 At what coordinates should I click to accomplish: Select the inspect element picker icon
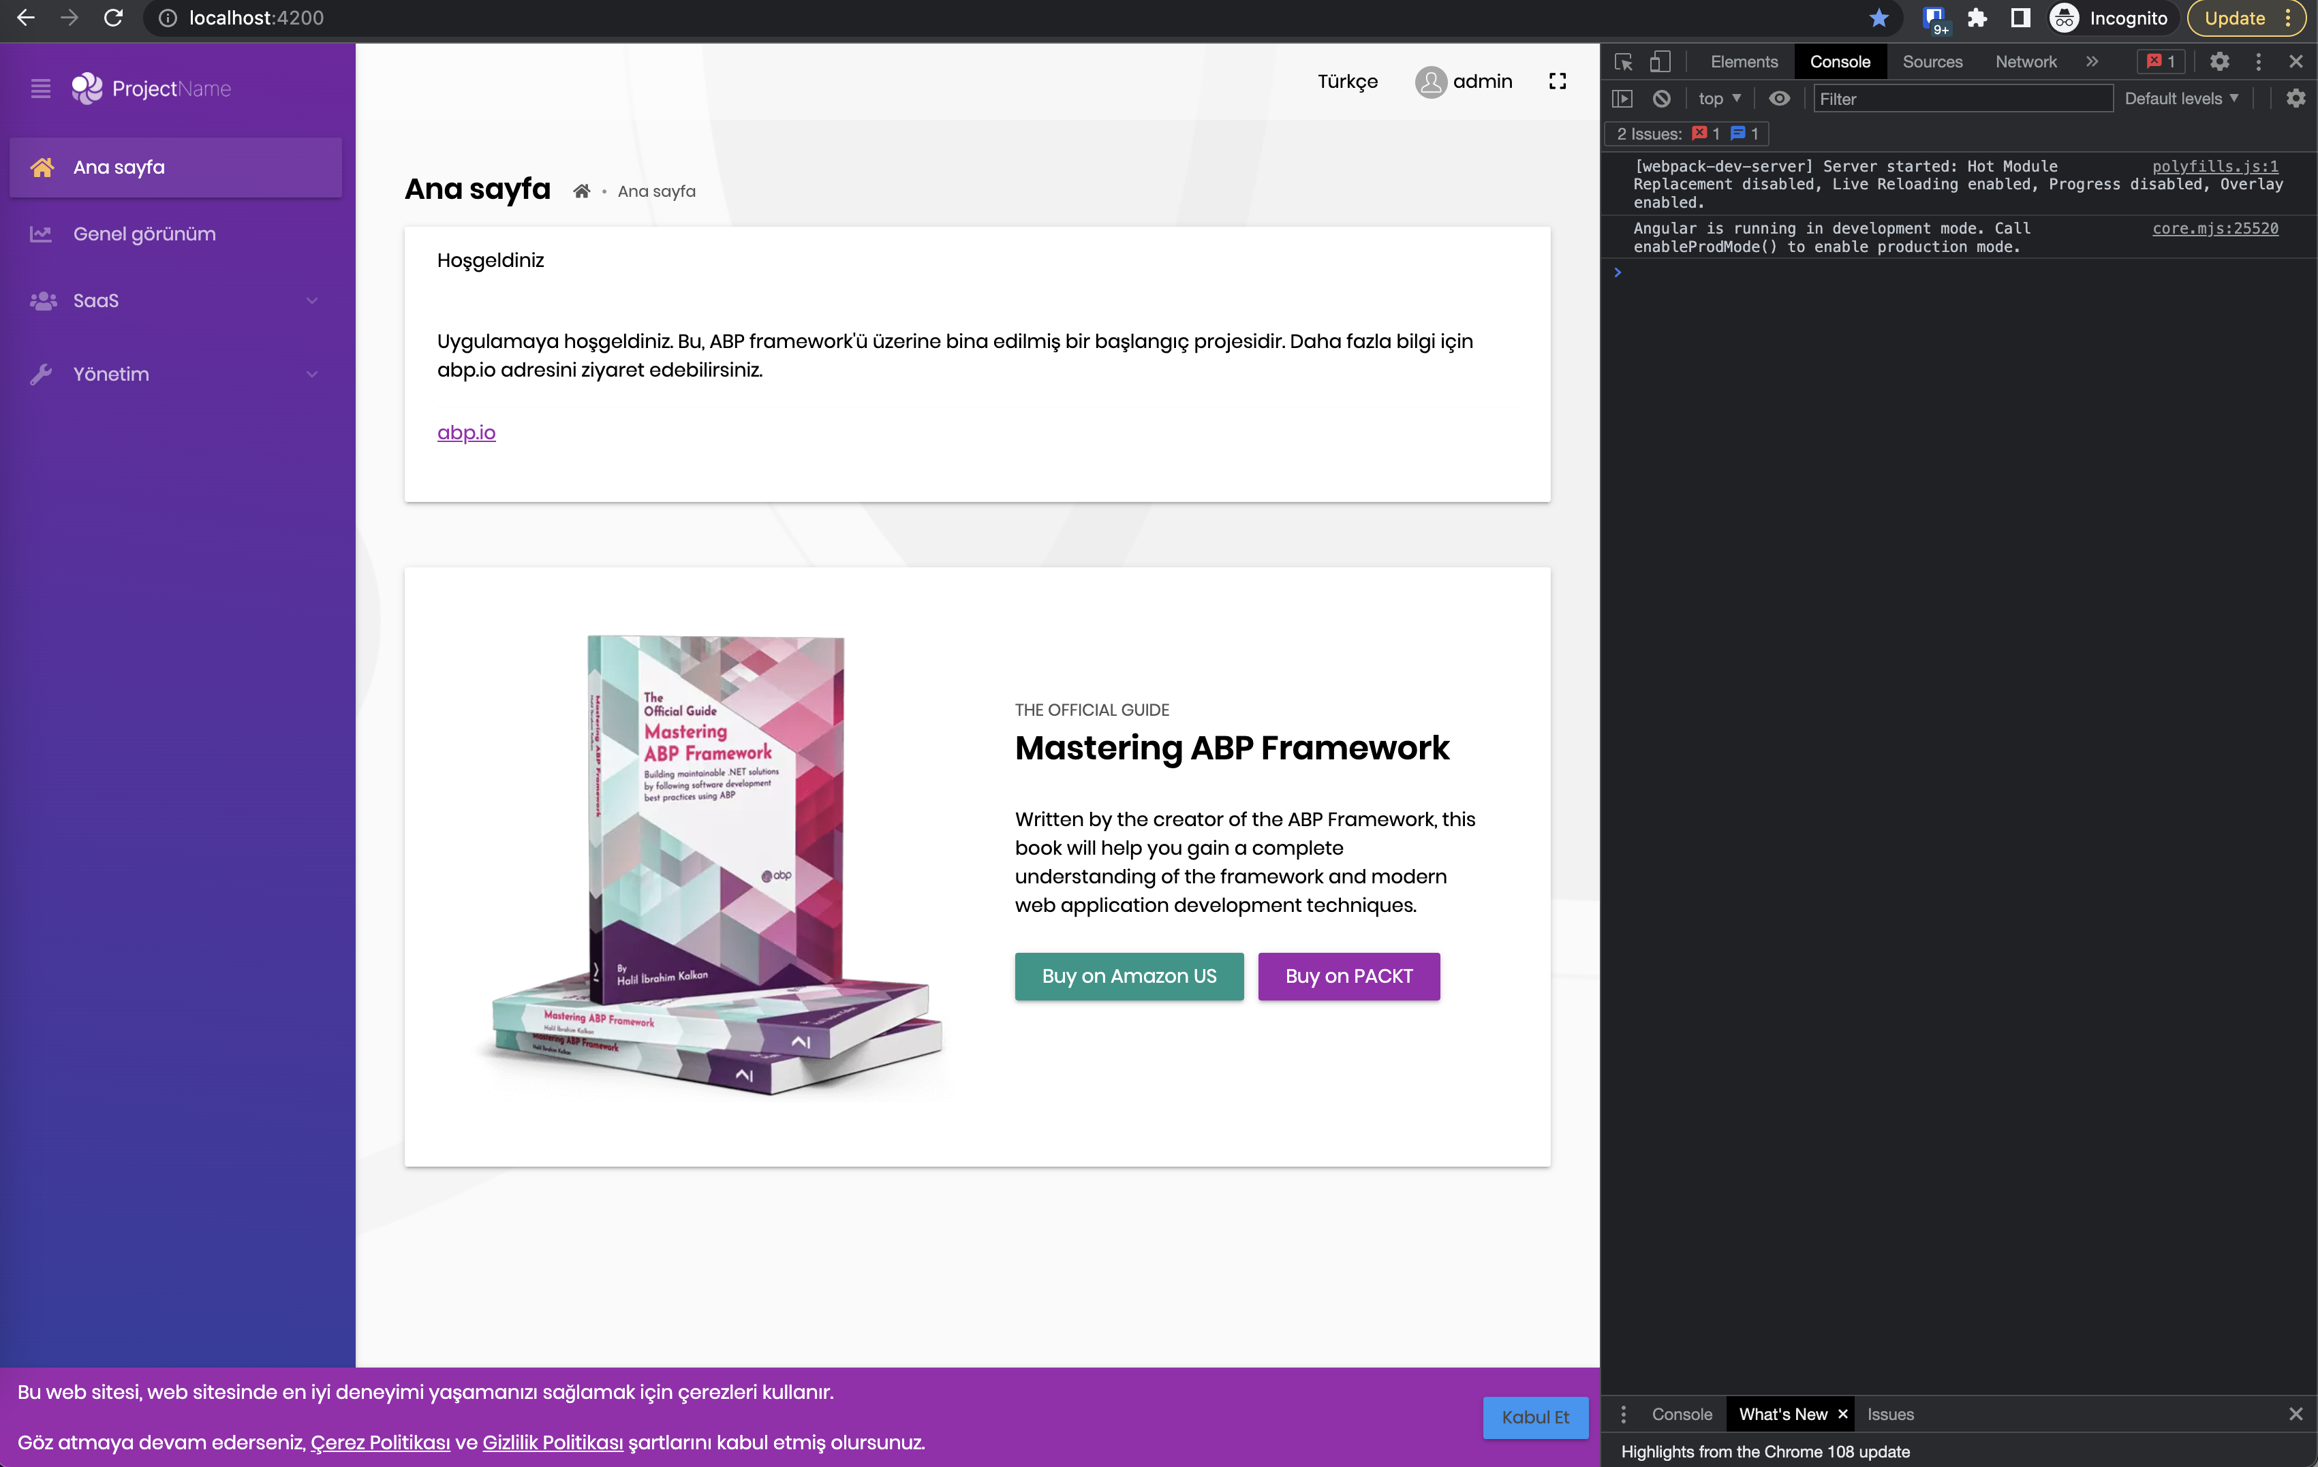click(1623, 61)
